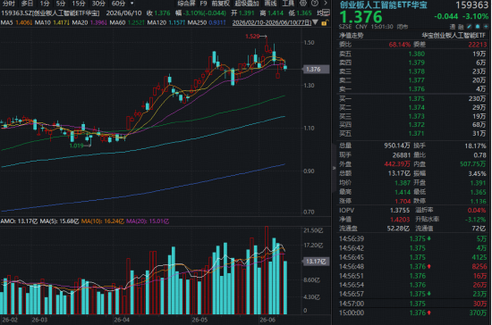Switch to the 多日 multi-day tab
The image size is (492, 325).
pyautogui.click(x=27, y=4)
